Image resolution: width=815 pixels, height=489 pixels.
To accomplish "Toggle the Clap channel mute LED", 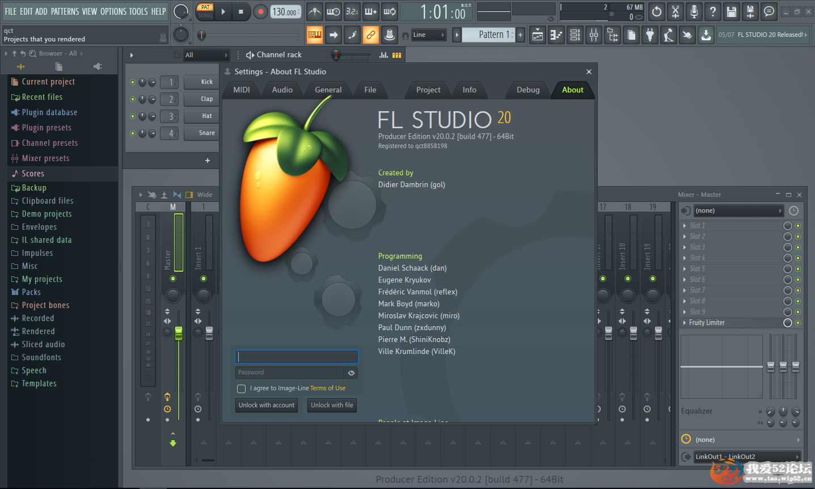I will tap(133, 99).
